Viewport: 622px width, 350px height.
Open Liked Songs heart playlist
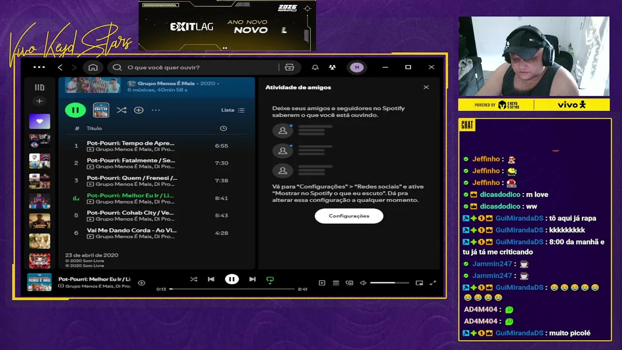(39, 121)
